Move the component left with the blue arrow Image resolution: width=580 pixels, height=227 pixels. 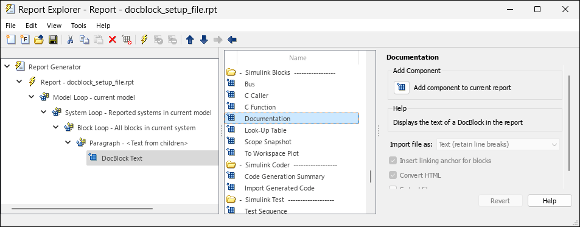click(232, 40)
